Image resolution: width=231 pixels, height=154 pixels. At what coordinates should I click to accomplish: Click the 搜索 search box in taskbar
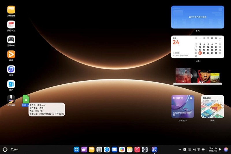pyautogui.click(x=15, y=149)
